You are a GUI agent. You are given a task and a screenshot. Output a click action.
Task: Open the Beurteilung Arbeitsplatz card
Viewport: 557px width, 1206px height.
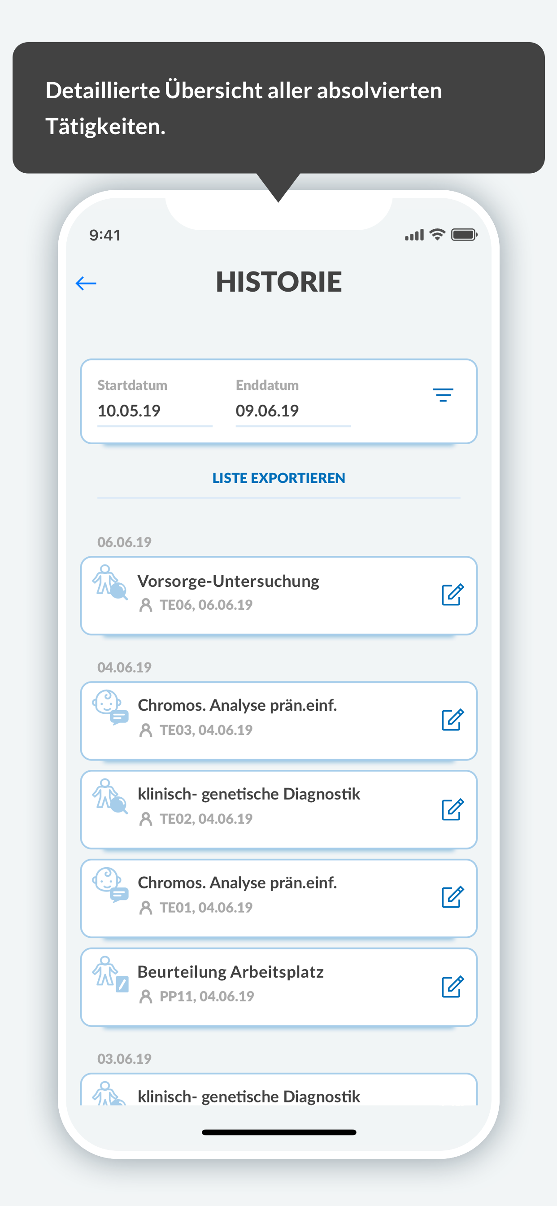[x=278, y=987]
